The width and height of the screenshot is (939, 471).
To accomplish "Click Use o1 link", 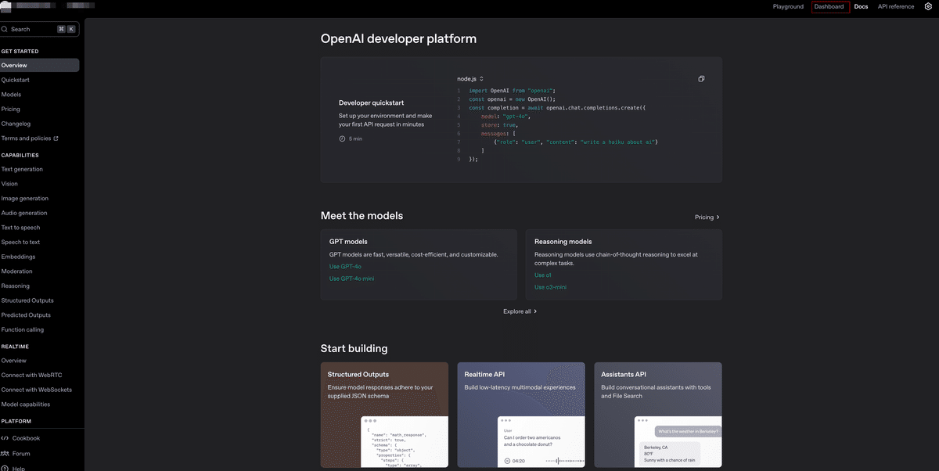I will pos(542,275).
